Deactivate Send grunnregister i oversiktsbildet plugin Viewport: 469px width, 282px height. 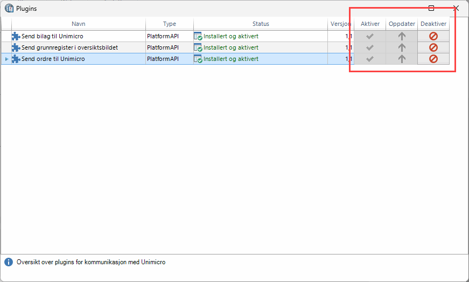433,47
